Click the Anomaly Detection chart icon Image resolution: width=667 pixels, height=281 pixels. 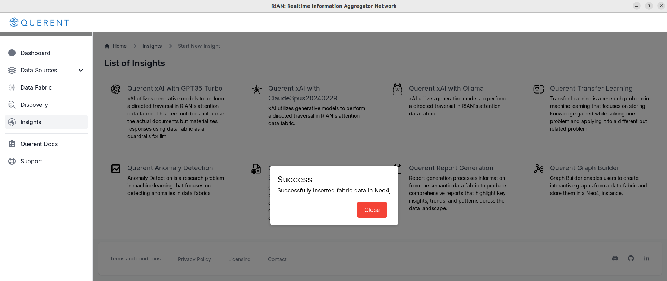[116, 169]
